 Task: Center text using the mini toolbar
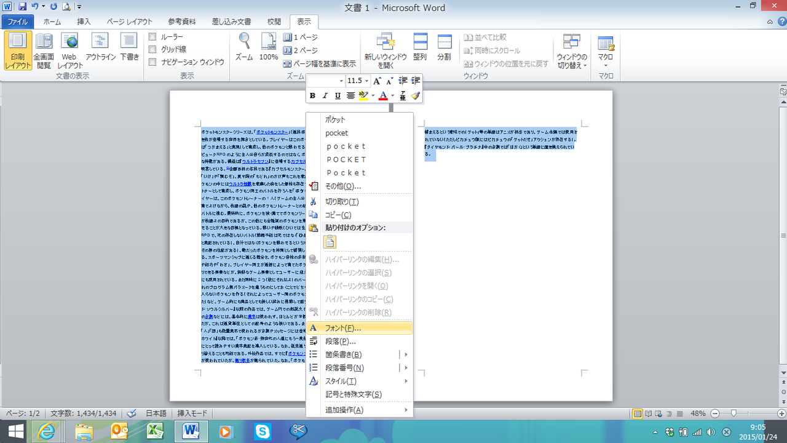[350, 95]
